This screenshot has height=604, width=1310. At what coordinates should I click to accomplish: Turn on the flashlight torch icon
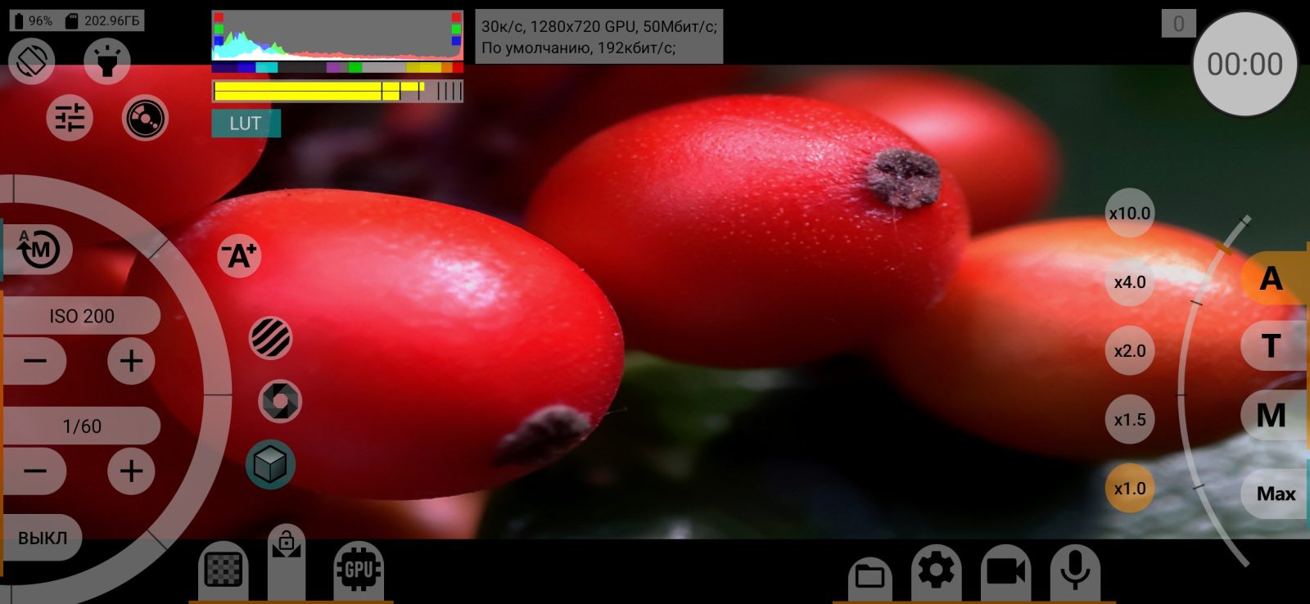point(107,61)
